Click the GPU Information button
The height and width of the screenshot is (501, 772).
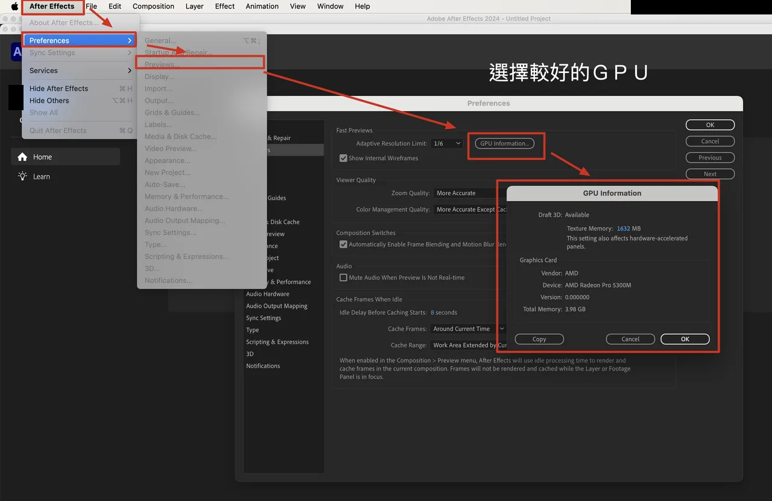[x=505, y=143]
